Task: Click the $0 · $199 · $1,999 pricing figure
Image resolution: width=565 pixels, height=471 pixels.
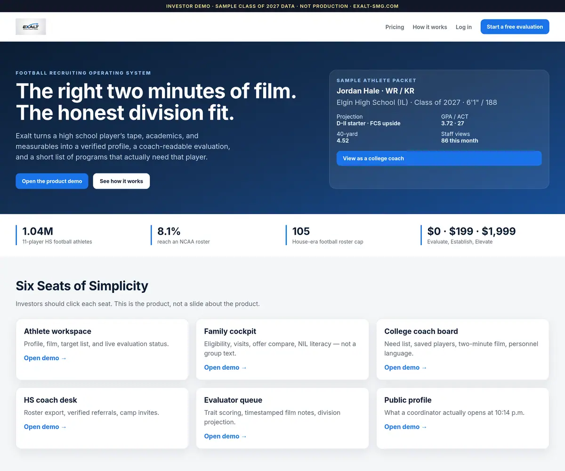Action: [471, 231]
